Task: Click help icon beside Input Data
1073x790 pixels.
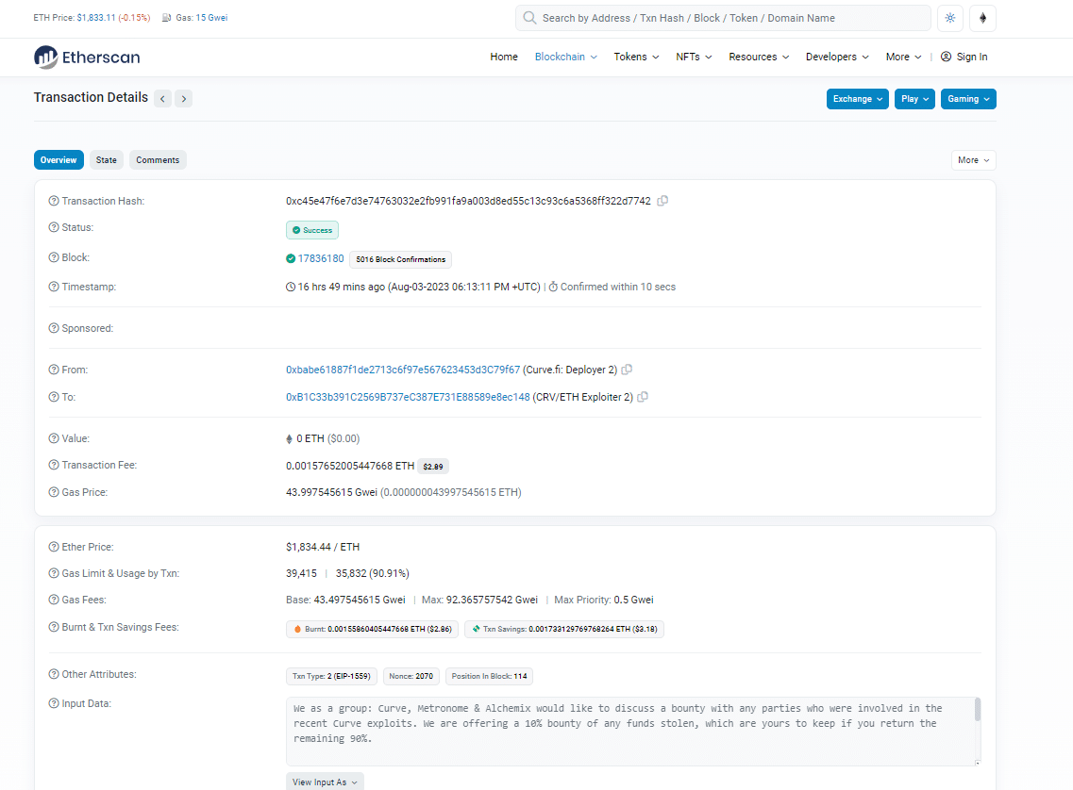Action: [54, 703]
